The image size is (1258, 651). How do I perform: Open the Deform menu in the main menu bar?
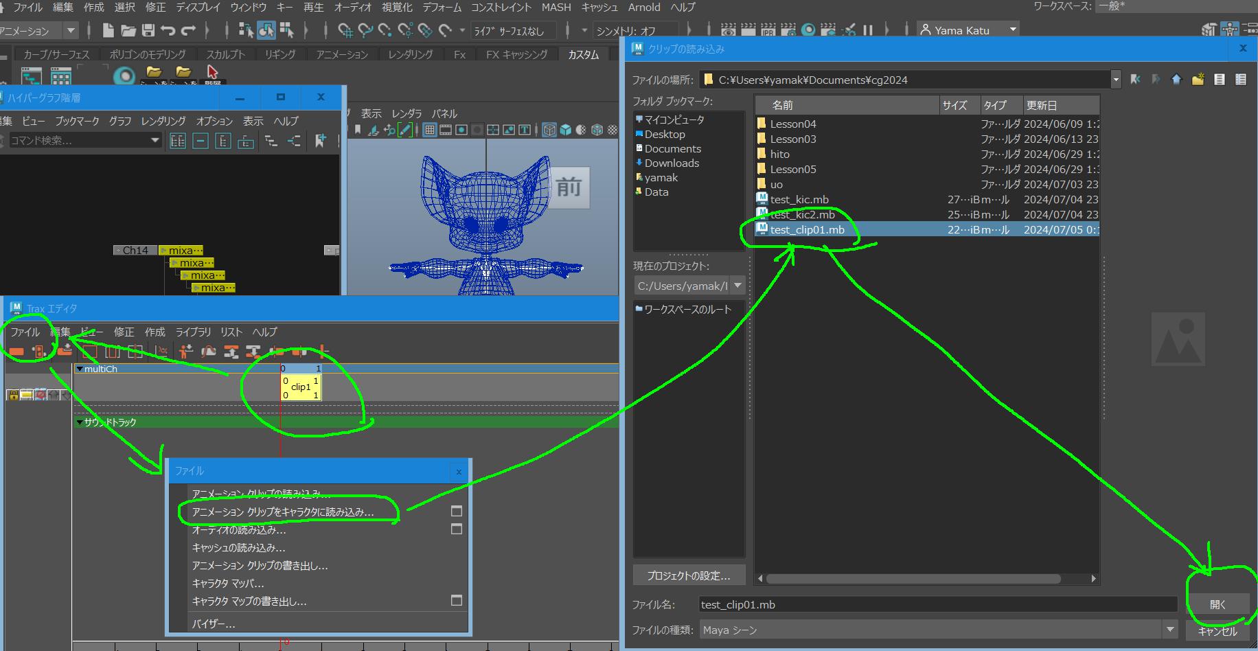442,7
